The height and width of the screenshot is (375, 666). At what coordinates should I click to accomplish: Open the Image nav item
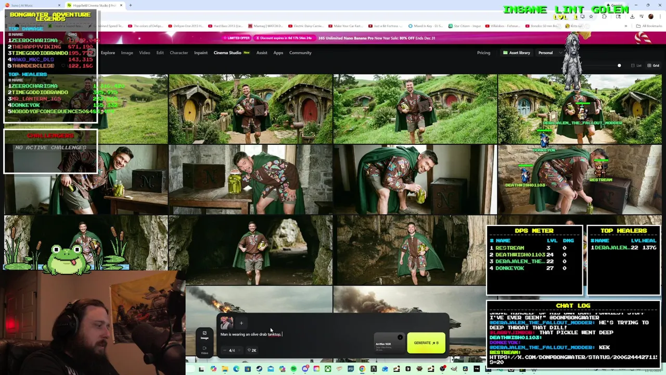click(x=127, y=53)
